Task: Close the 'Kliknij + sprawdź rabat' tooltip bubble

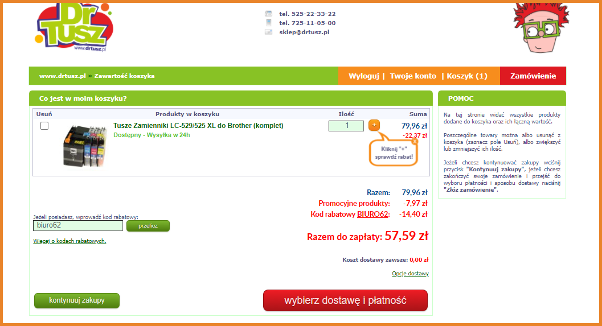Action: pyautogui.click(x=415, y=141)
